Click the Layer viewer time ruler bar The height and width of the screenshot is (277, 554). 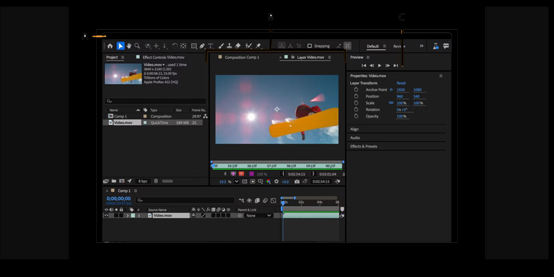277,166
